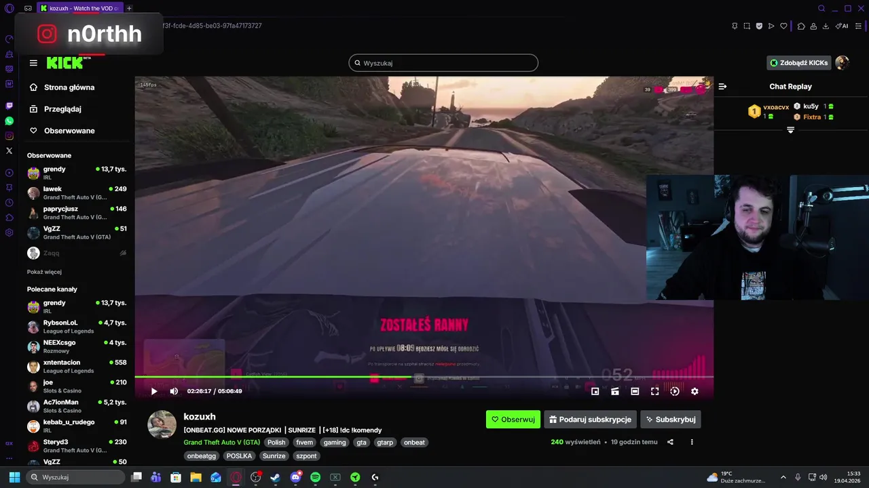Open kozuxh channel avatar
The width and height of the screenshot is (869, 488).
click(x=162, y=424)
